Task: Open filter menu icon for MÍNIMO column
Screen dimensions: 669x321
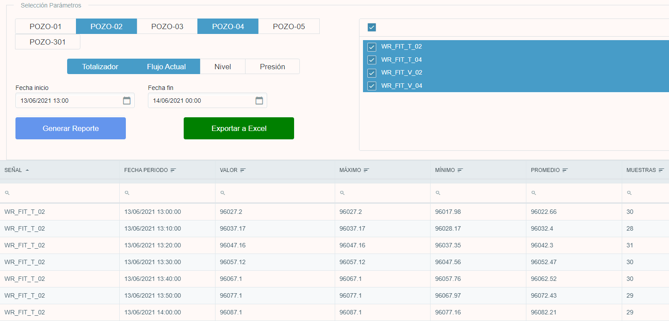Action: click(x=460, y=170)
